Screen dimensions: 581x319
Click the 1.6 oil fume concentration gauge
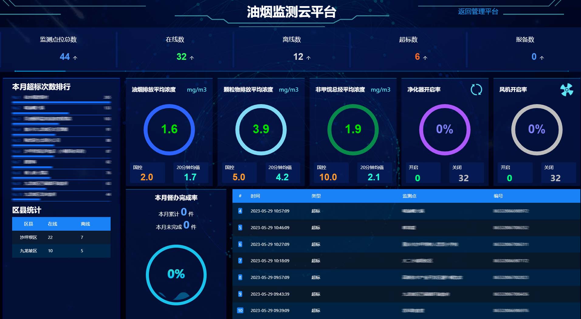coord(169,130)
